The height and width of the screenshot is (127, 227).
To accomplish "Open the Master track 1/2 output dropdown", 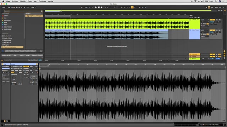I will click(x=205, y=59).
